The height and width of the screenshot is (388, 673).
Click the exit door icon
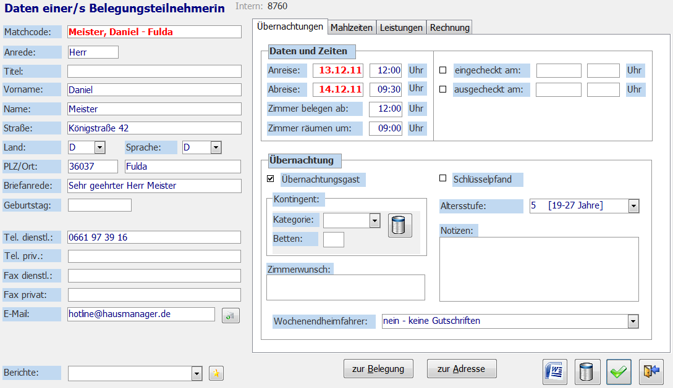[651, 371]
